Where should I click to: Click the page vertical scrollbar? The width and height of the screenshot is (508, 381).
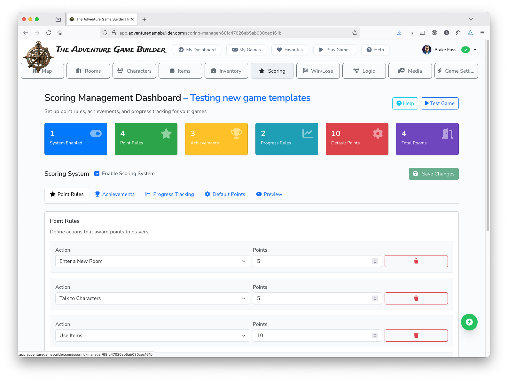(x=488, y=134)
